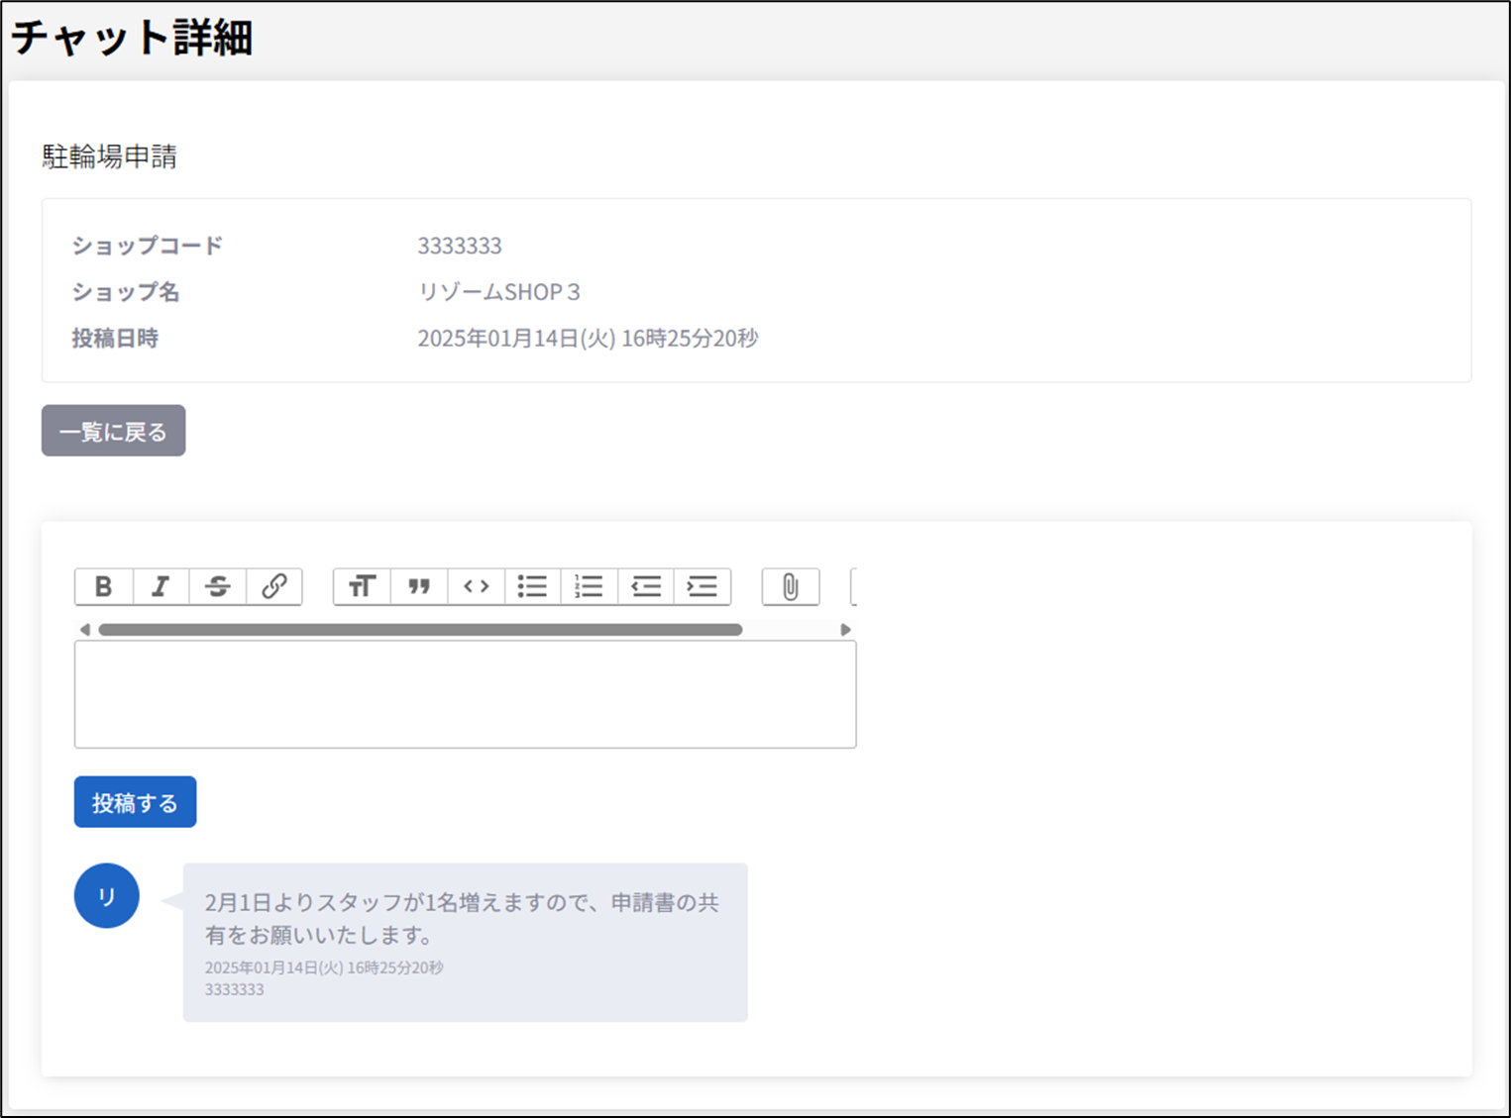Focus the chat message text area
This screenshot has height=1118, width=1511.
point(465,694)
